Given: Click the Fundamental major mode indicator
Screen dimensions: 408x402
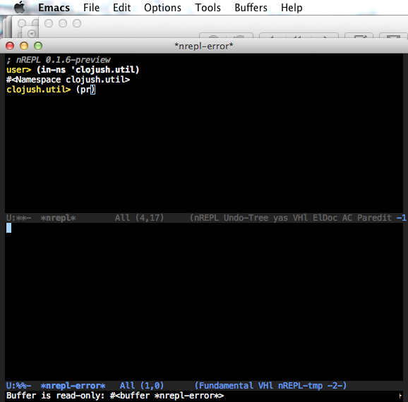Looking at the screenshot, I should coord(226,385).
